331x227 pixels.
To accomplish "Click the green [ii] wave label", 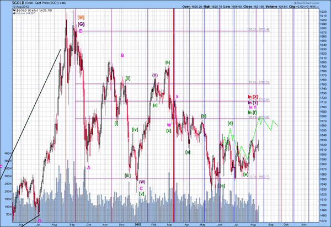I will [x=128, y=78].
